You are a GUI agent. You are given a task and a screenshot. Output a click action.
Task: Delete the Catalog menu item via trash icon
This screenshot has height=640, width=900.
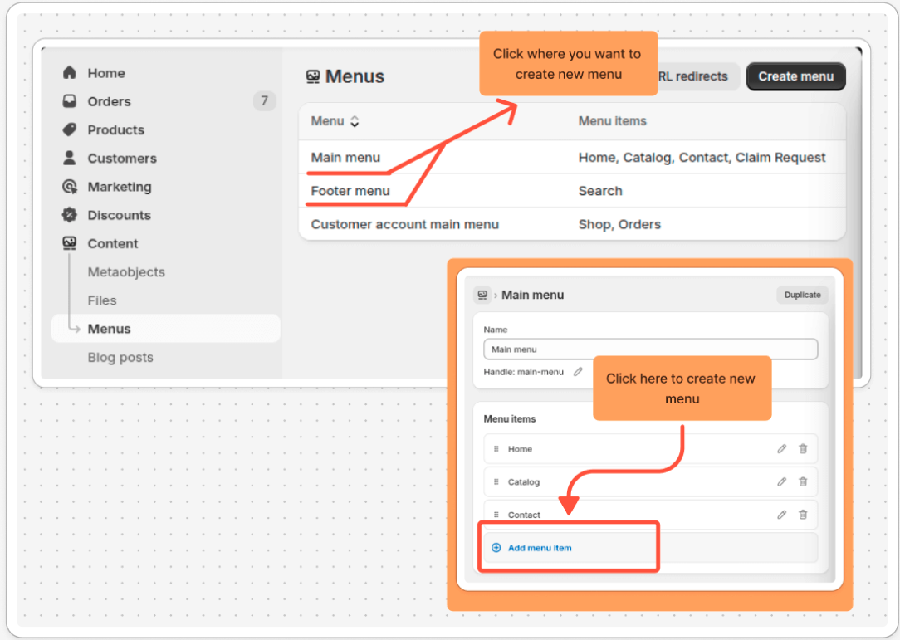(x=803, y=481)
